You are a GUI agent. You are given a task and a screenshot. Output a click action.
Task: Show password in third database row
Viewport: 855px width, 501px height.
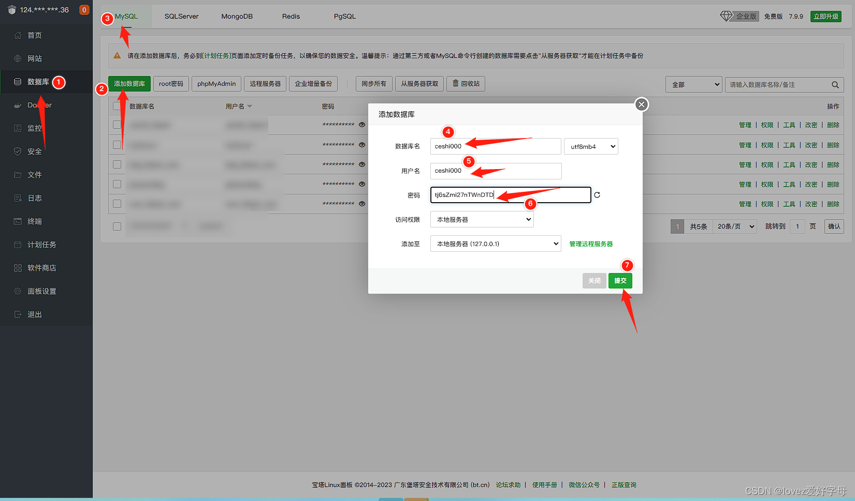(x=362, y=164)
